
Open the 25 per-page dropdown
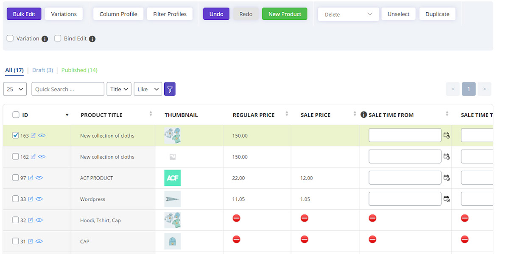tap(15, 89)
